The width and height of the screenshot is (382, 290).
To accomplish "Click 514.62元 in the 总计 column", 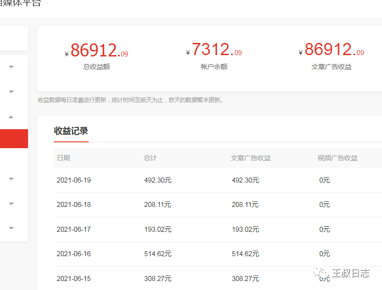I will tap(158, 254).
